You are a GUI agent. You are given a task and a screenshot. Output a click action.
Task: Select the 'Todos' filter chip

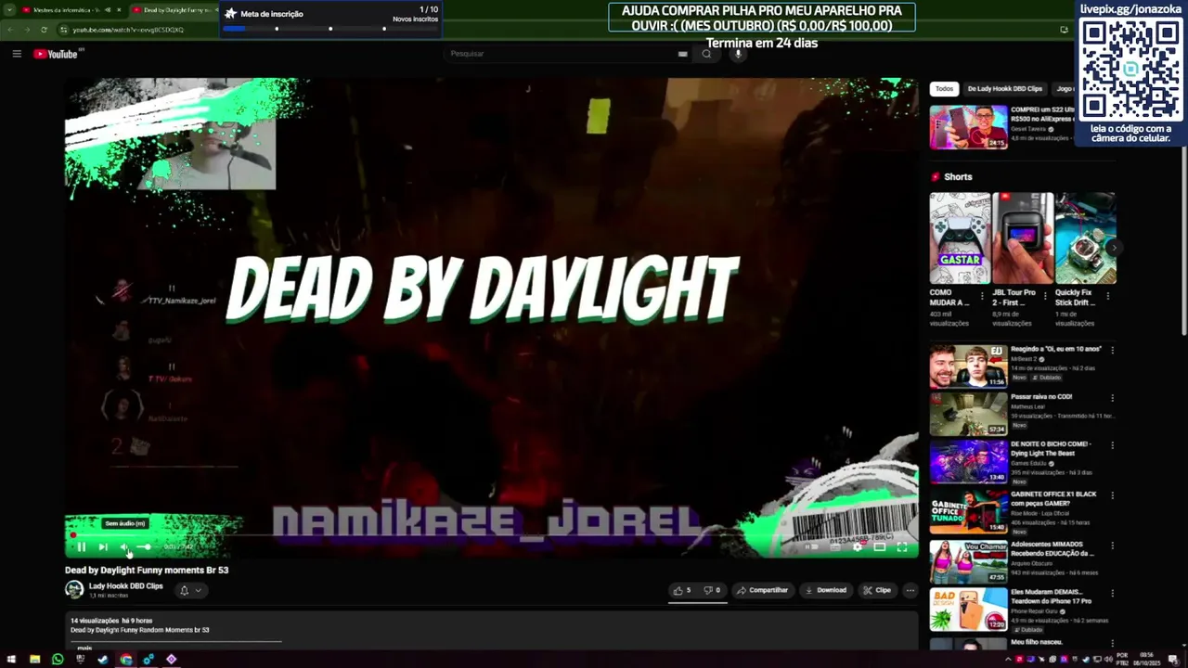pos(944,89)
